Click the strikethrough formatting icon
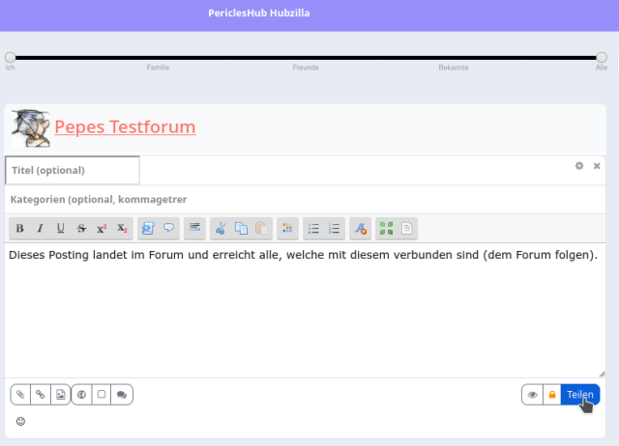The image size is (619, 446). click(81, 229)
